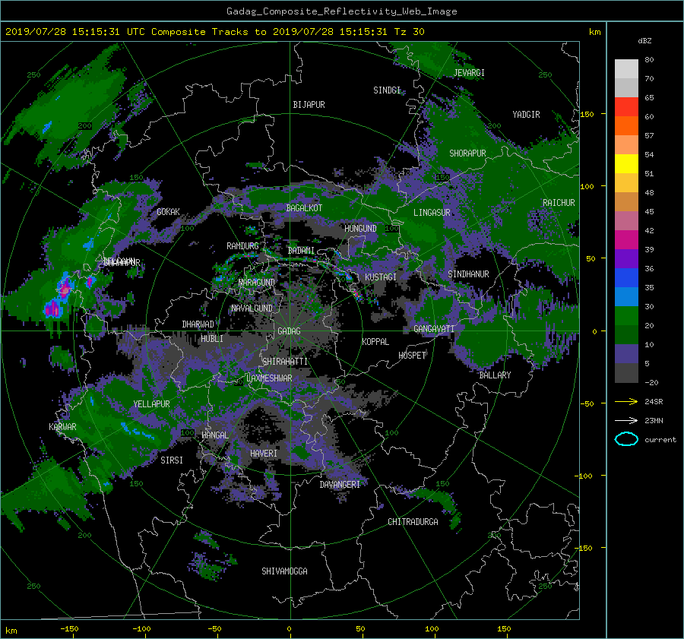This screenshot has width=684, height=639.
Task: Click the white 23MN arrow legend
Action: 626,420
